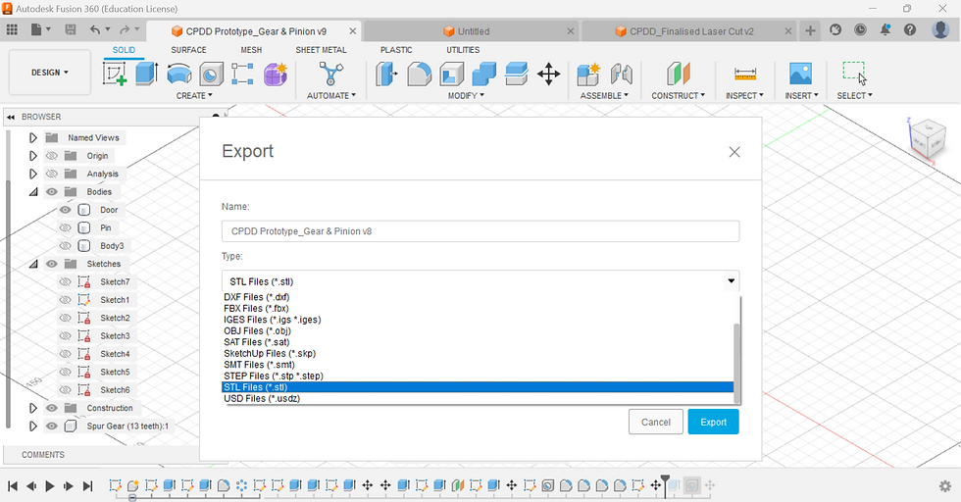Viewport: 961px width, 502px height.
Task: Select the Fillet tool
Action: pos(420,75)
